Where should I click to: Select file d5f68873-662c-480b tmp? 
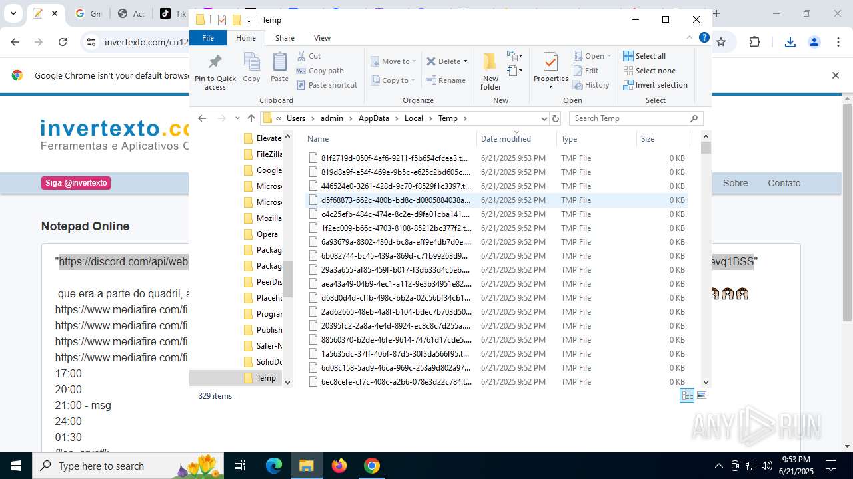pyautogui.click(x=496, y=200)
